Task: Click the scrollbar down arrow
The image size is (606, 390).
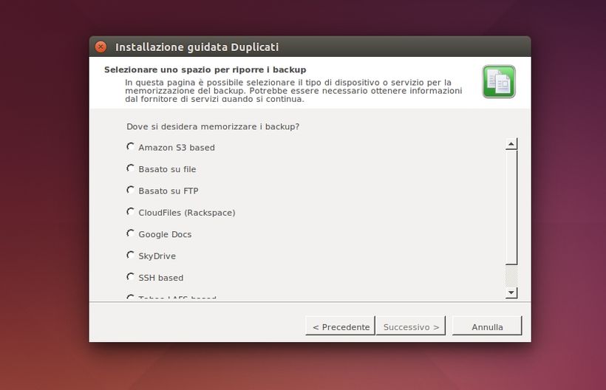Action: (x=511, y=292)
